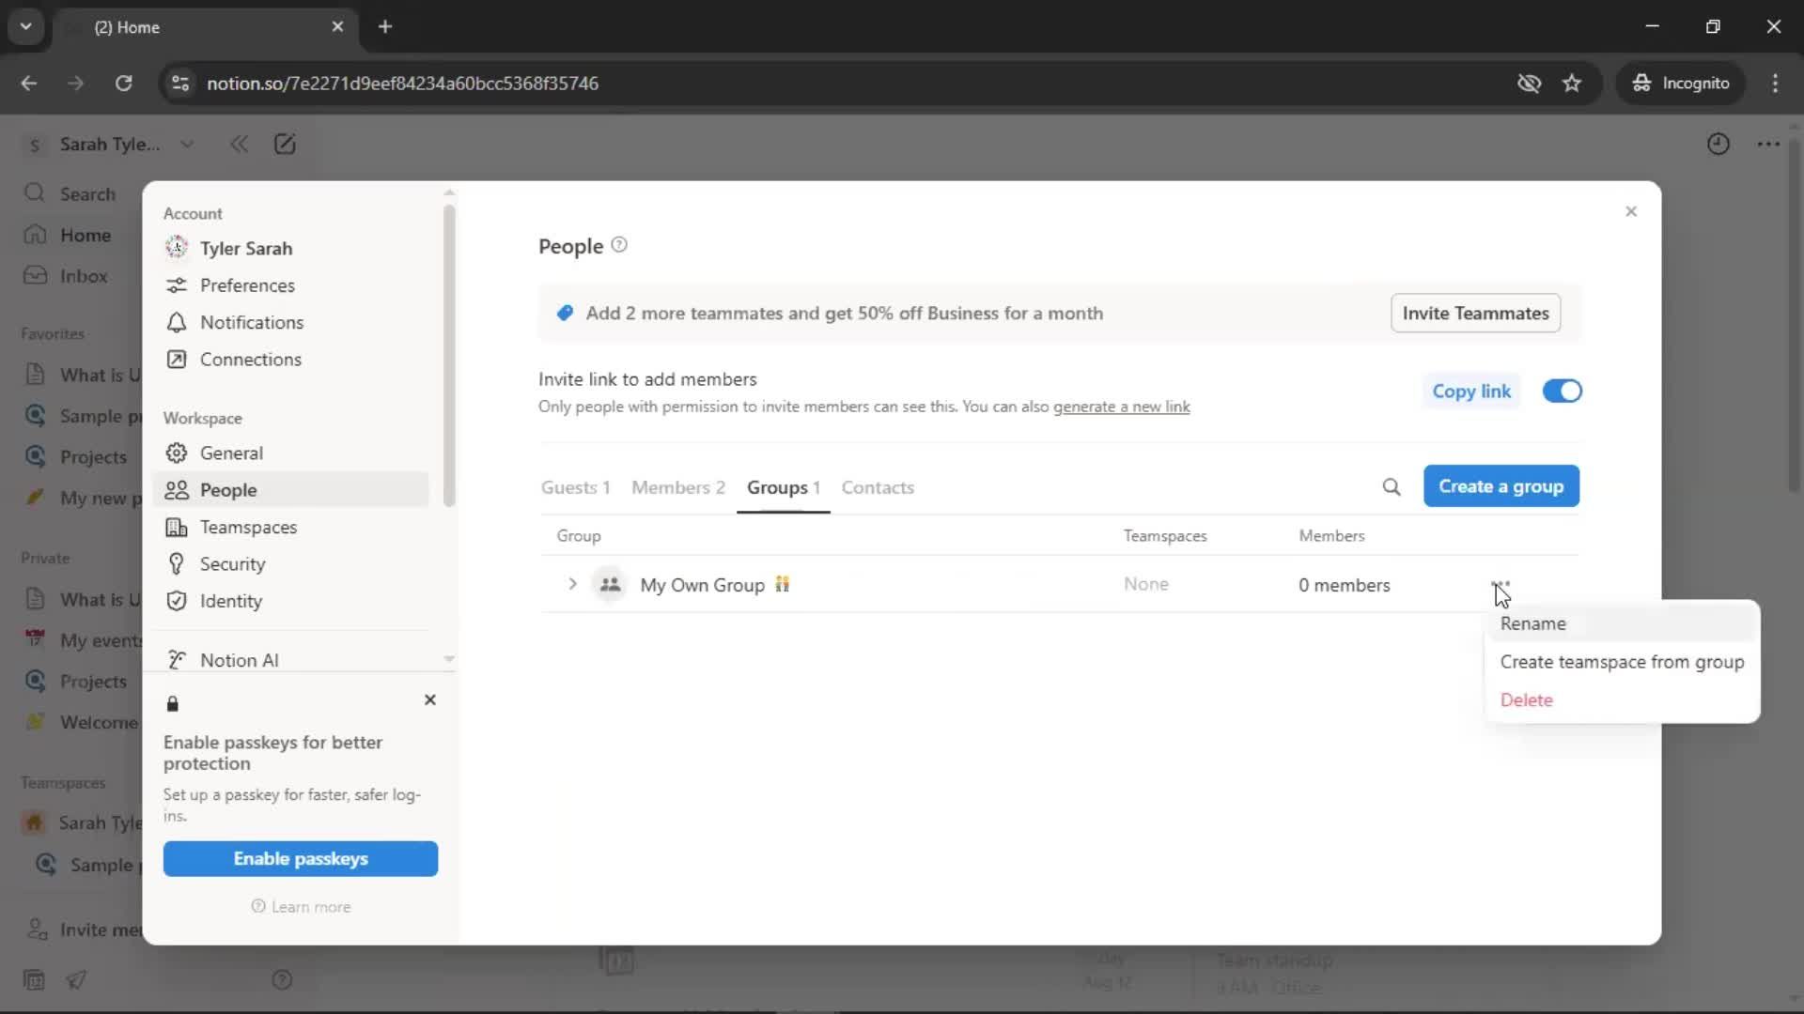Click the My Own Group avatar icon

pyautogui.click(x=610, y=584)
